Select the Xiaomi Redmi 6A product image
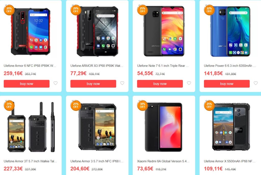Image resolution: width=261 pixels, height=175 pixels. [x=164, y=127]
